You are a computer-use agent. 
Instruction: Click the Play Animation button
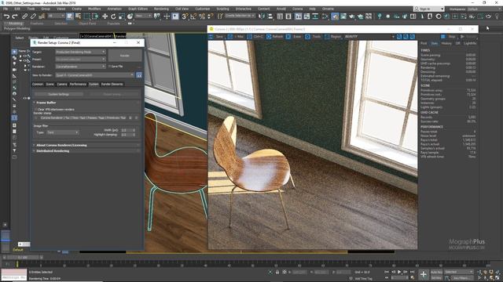point(399,272)
